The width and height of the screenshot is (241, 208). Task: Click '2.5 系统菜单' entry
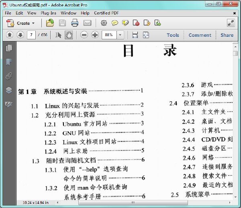[202, 194]
